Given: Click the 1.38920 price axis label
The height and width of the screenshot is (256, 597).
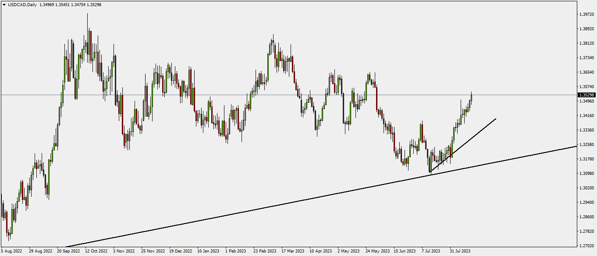Looking at the screenshot, I should [586, 29].
